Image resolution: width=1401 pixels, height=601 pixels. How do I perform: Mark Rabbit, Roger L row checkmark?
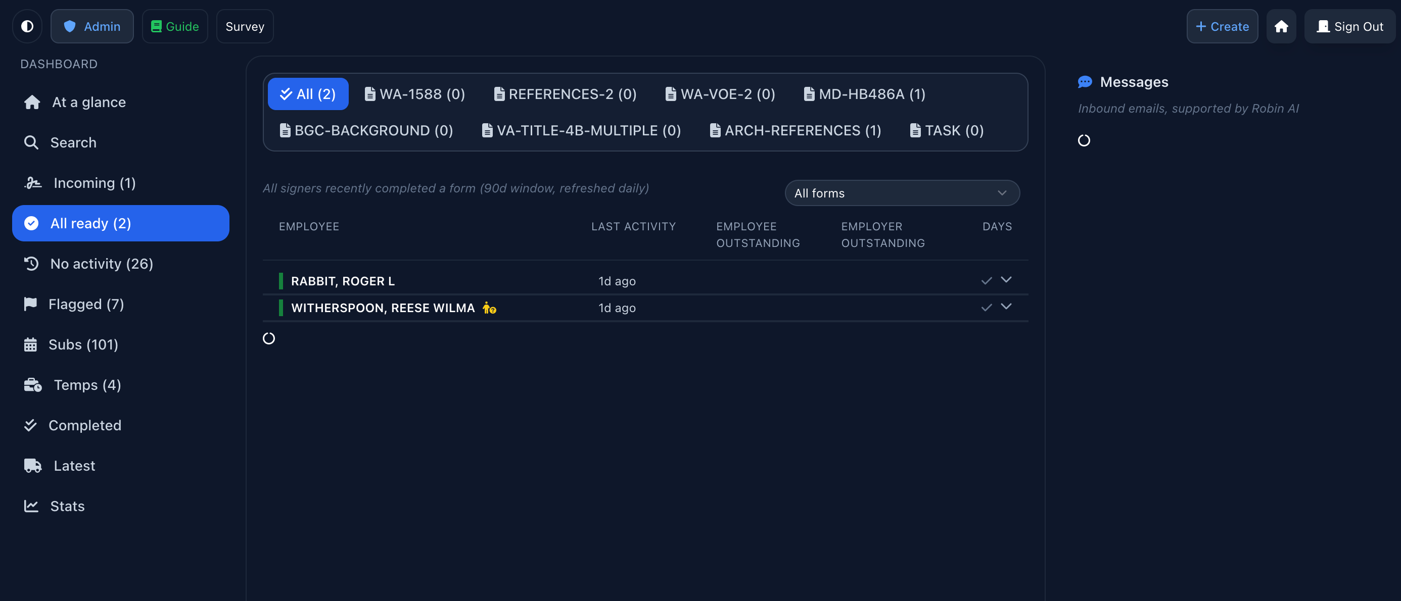coord(986,281)
